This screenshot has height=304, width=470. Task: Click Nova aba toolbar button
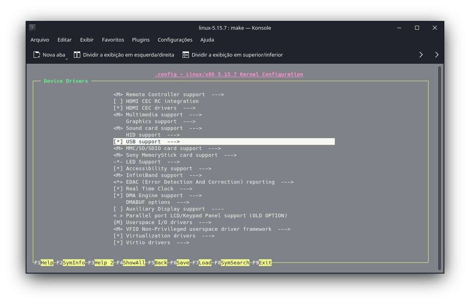(49, 55)
